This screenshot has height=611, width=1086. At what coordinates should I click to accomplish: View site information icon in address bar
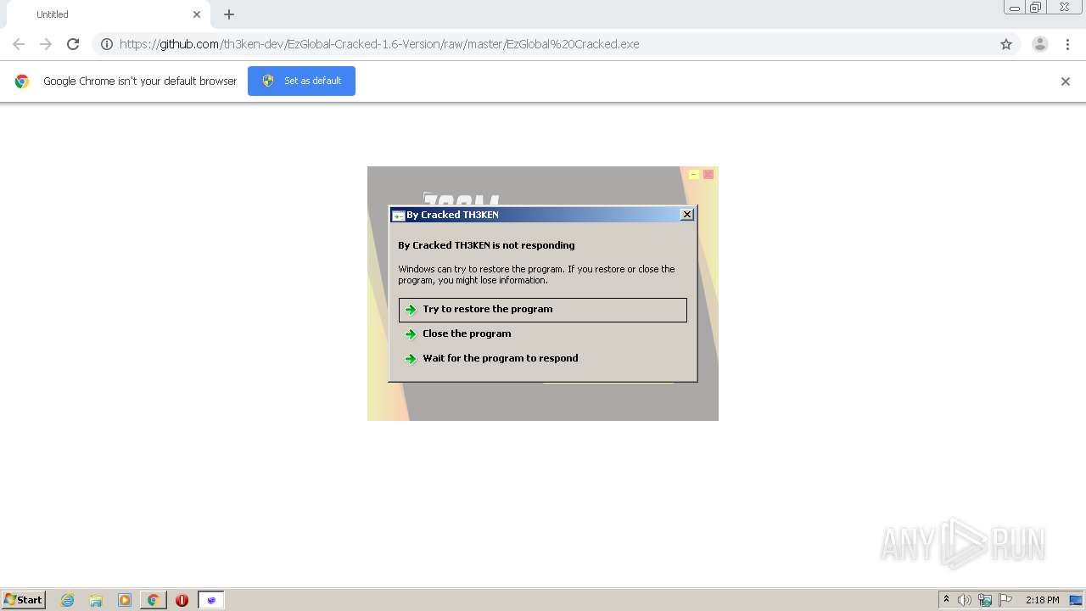click(x=107, y=44)
